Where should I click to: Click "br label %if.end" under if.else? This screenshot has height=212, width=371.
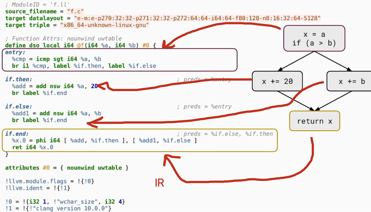coord(39,120)
